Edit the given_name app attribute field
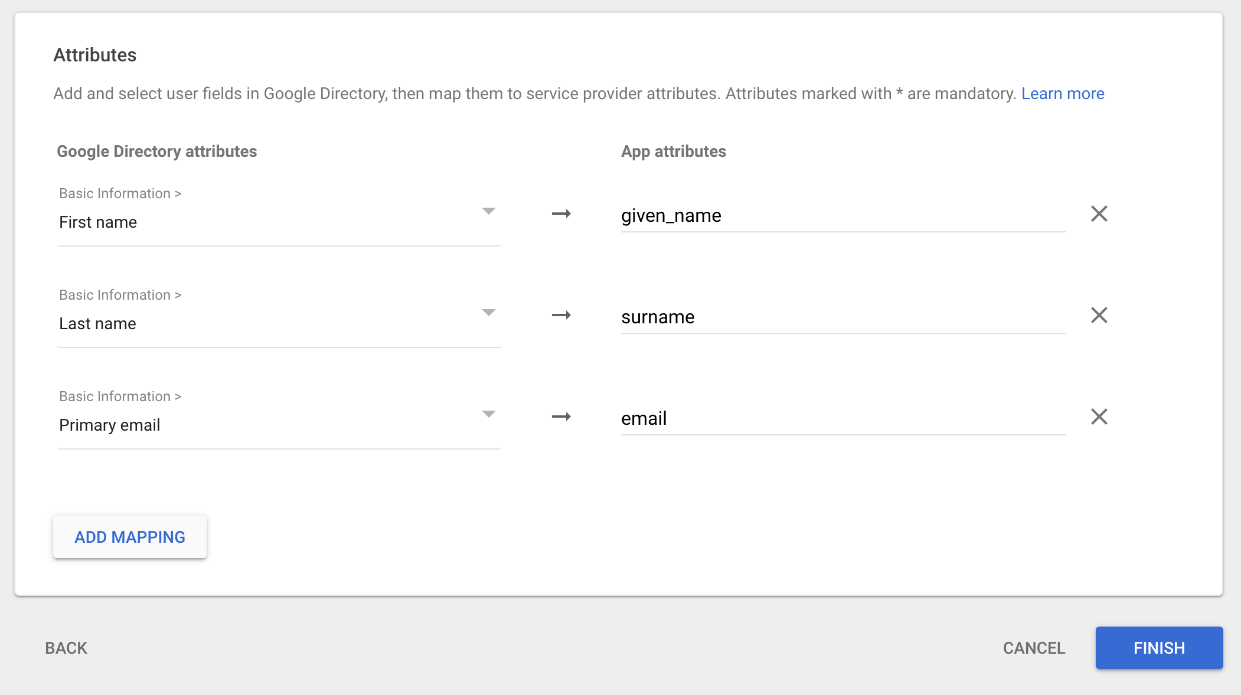This screenshot has height=695, width=1241. (x=842, y=216)
